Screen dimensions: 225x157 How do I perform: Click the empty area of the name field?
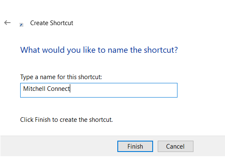(x=123, y=90)
